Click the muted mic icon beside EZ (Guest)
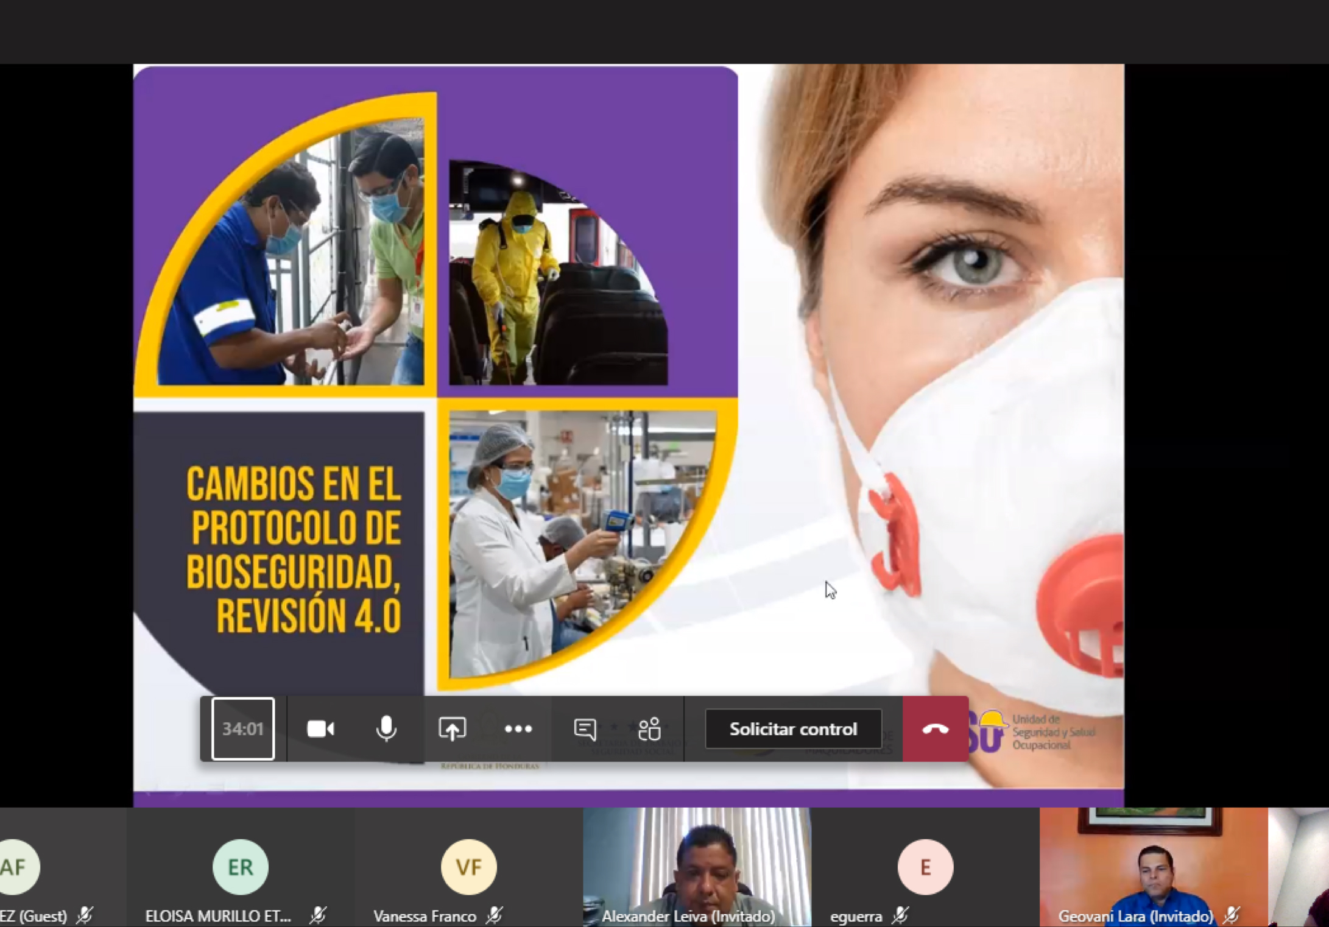Image resolution: width=1329 pixels, height=927 pixels. (85, 915)
